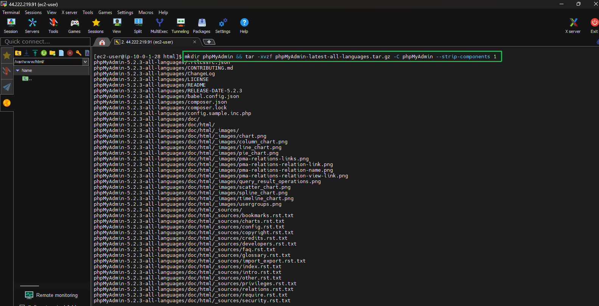Sort file list by Name column
Screen dimensions: 599x306
pos(51,70)
